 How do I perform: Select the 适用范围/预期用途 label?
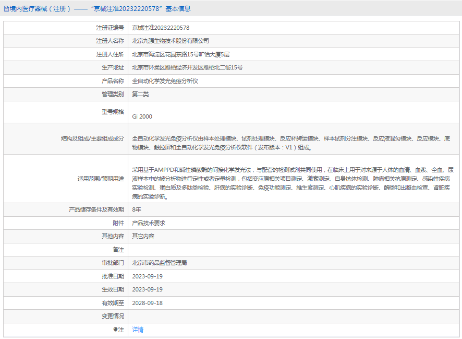[x=101, y=179]
